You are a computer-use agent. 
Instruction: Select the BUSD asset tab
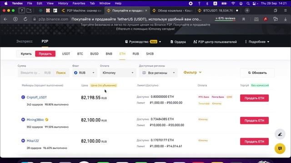[x=94, y=54]
